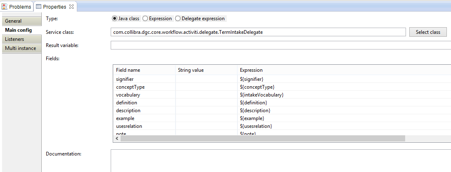Select the Delegate expression radio button

click(x=178, y=19)
